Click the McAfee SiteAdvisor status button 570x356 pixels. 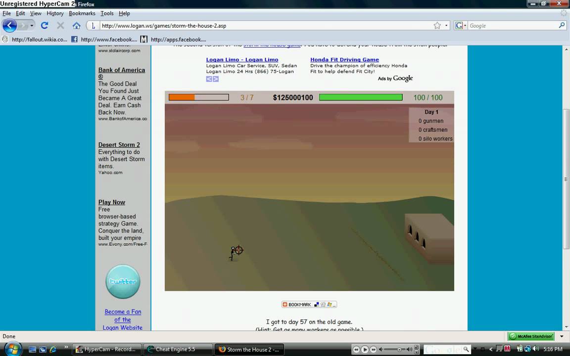531,336
